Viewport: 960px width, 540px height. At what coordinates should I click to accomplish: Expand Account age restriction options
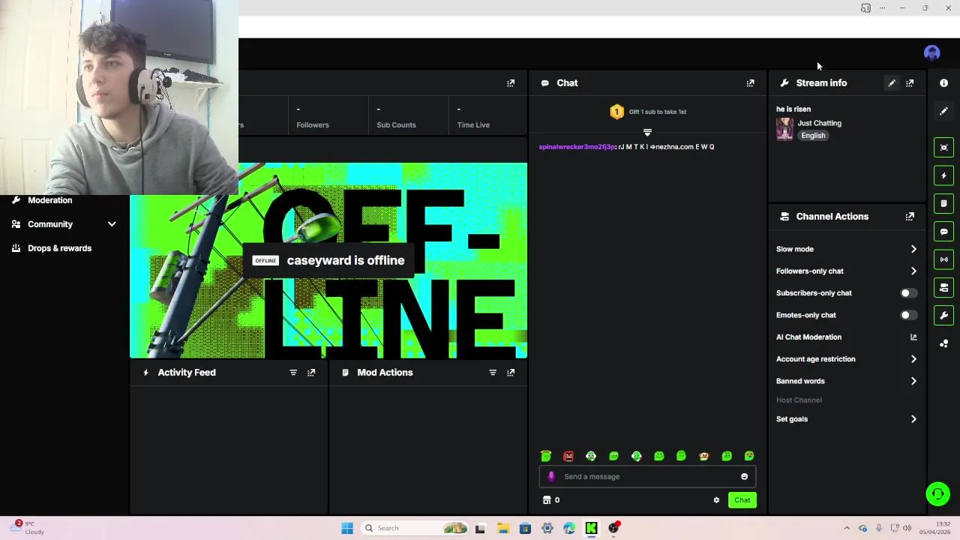coord(913,359)
